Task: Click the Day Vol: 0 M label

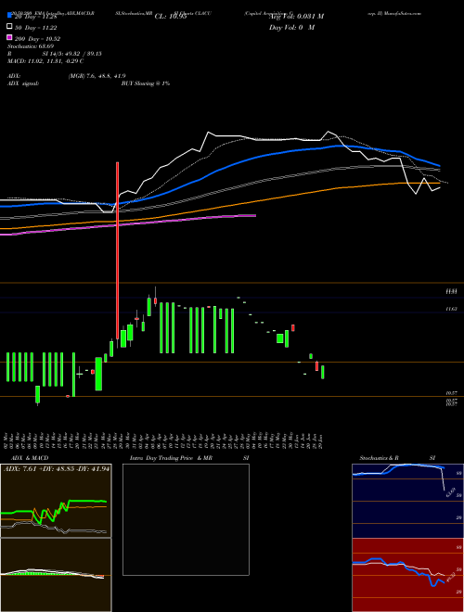Action: point(291,27)
